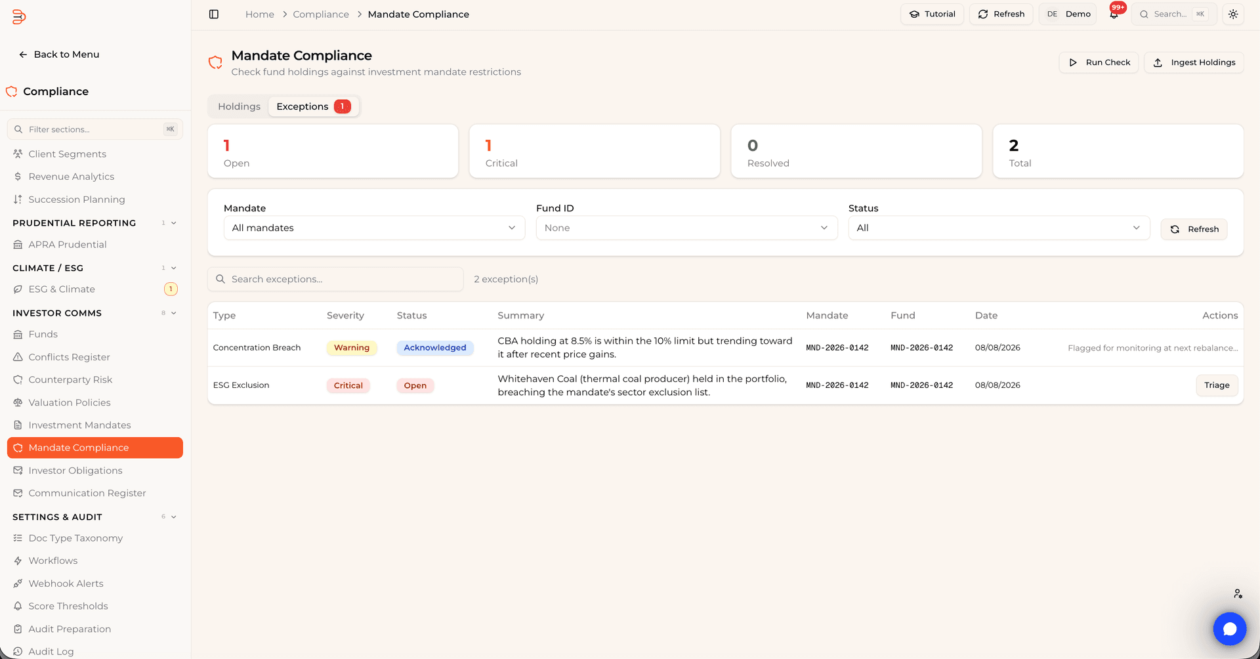Switch to the Holdings tab
The height and width of the screenshot is (659, 1260).
(x=239, y=106)
